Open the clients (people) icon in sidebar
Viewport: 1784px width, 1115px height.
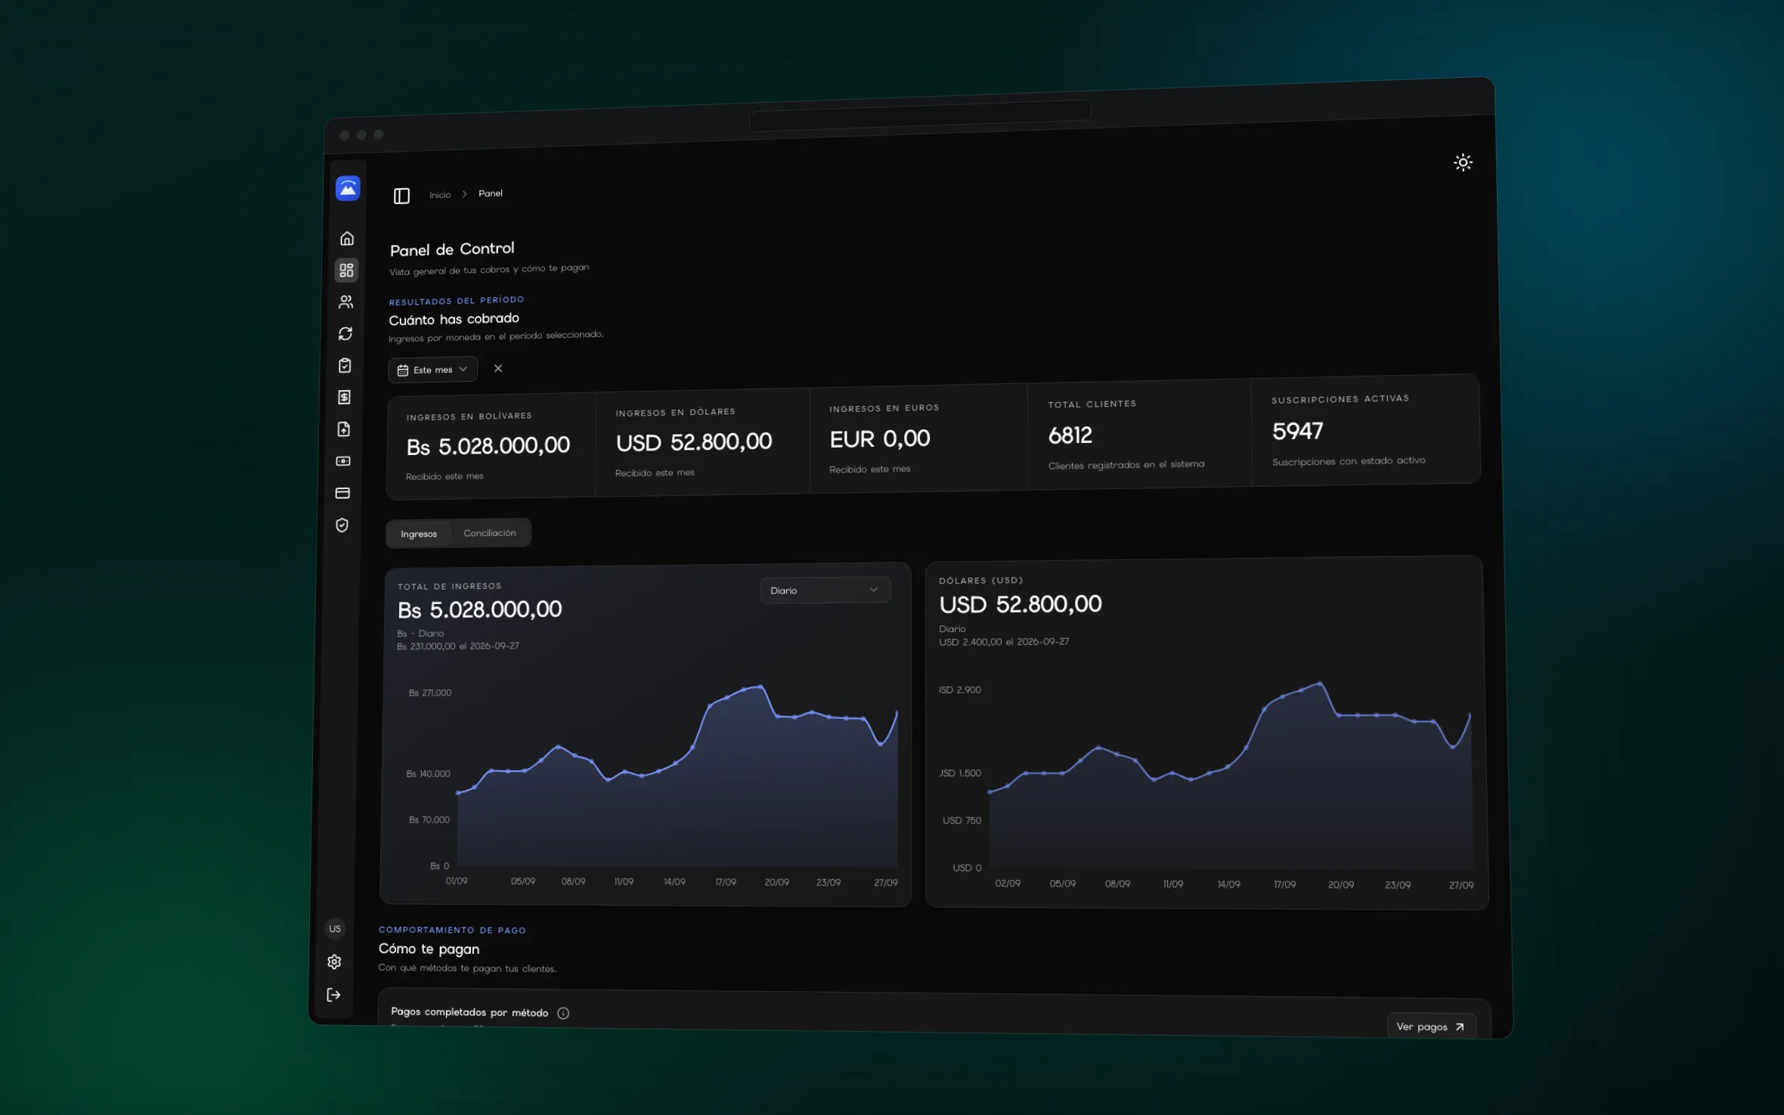pyautogui.click(x=345, y=302)
